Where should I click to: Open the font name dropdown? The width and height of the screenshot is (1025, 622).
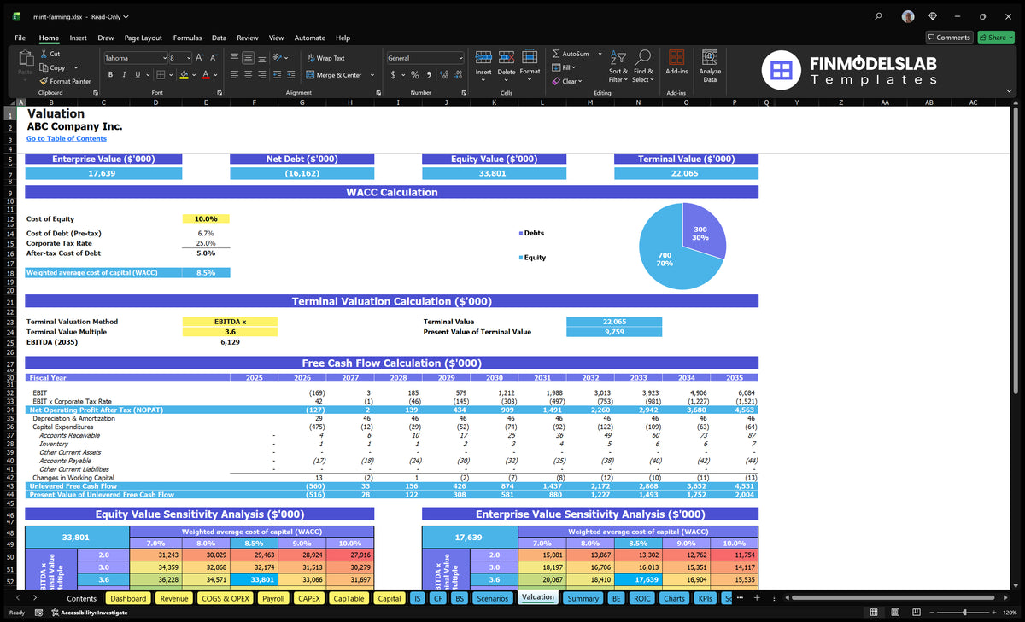tap(164, 58)
